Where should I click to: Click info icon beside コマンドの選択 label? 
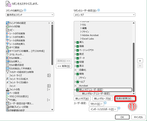tap(25, 10)
